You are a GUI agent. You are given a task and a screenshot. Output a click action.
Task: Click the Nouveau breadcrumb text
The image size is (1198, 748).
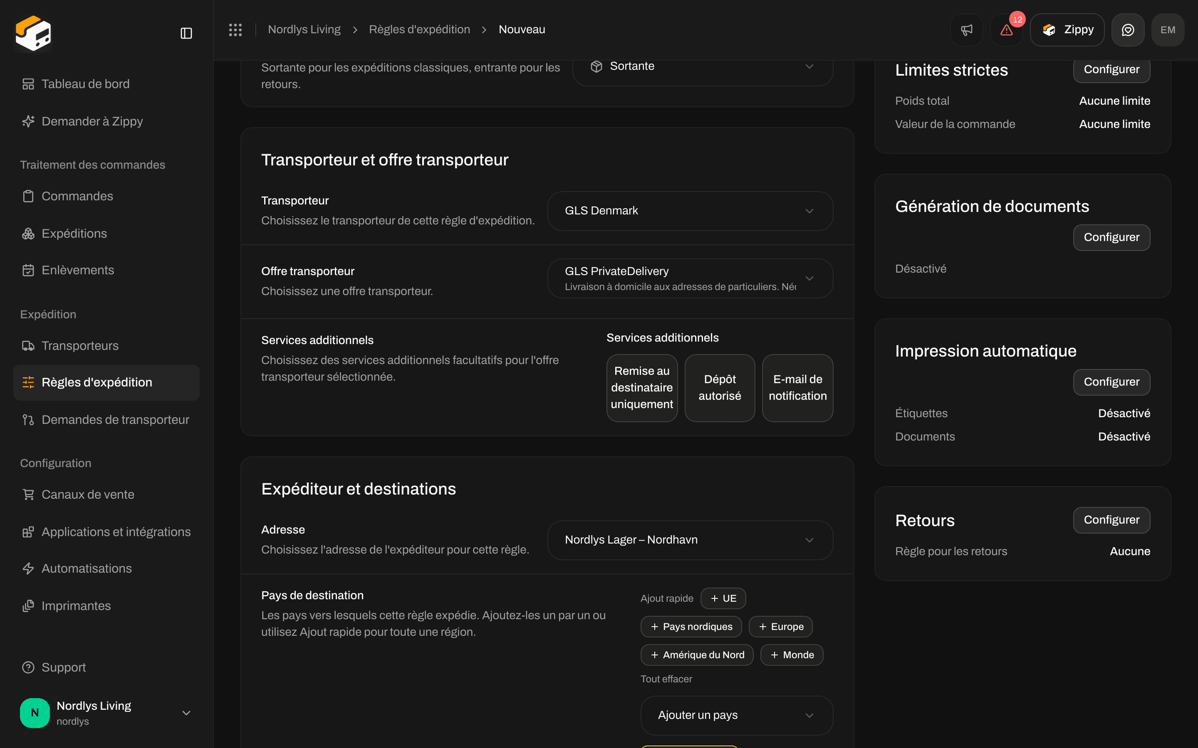(x=522, y=30)
